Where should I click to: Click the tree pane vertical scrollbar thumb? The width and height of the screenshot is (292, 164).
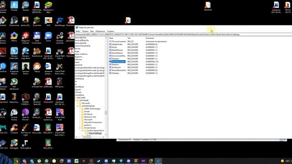[106, 113]
